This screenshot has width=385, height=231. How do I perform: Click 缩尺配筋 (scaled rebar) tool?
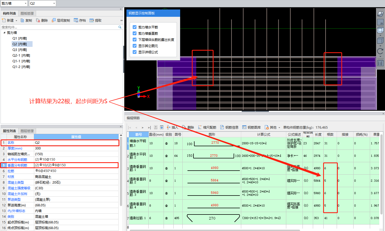pyautogui.click(x=207, y=127)
